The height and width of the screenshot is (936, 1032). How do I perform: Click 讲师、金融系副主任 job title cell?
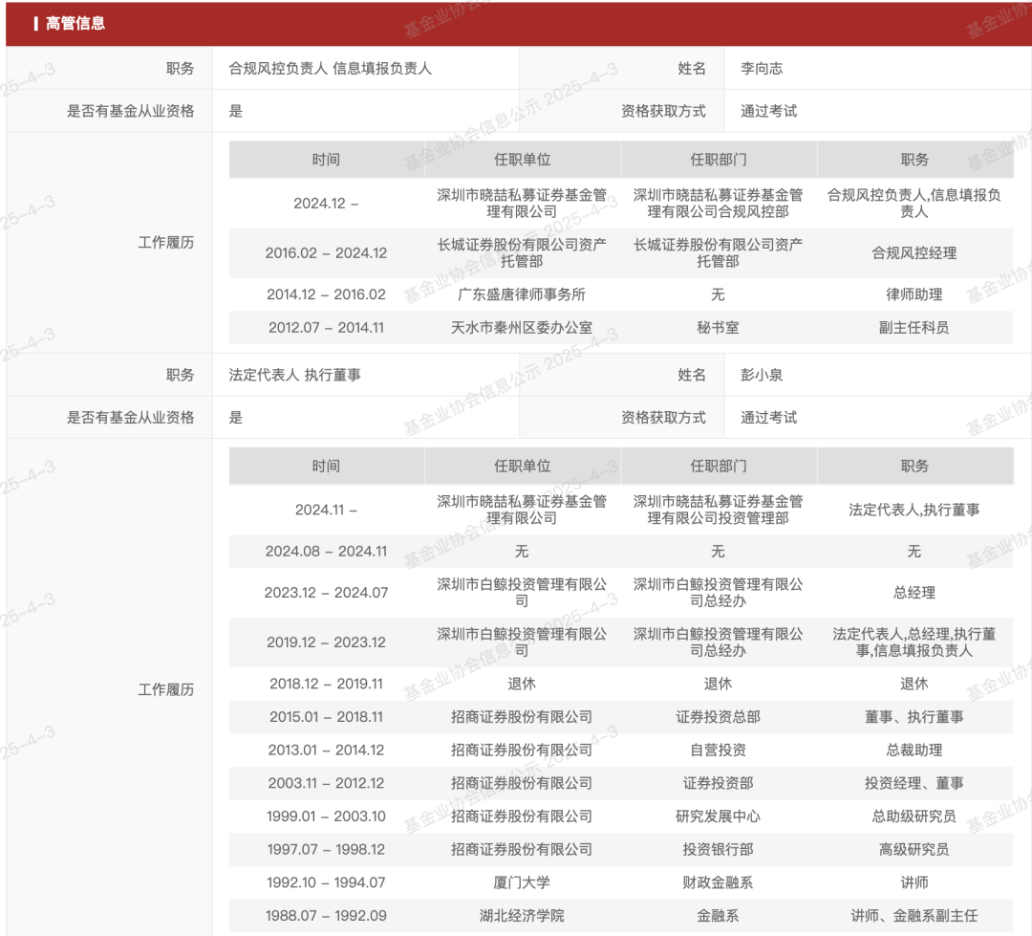(x=914, y=916)
